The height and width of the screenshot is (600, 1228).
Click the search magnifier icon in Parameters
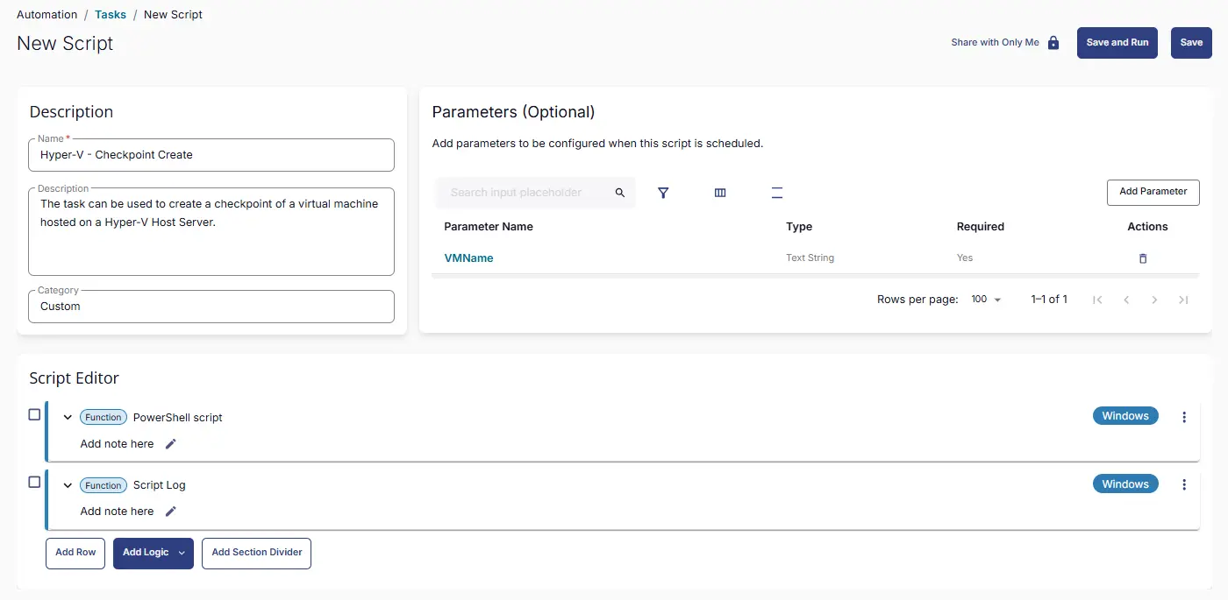coord(620,193)
